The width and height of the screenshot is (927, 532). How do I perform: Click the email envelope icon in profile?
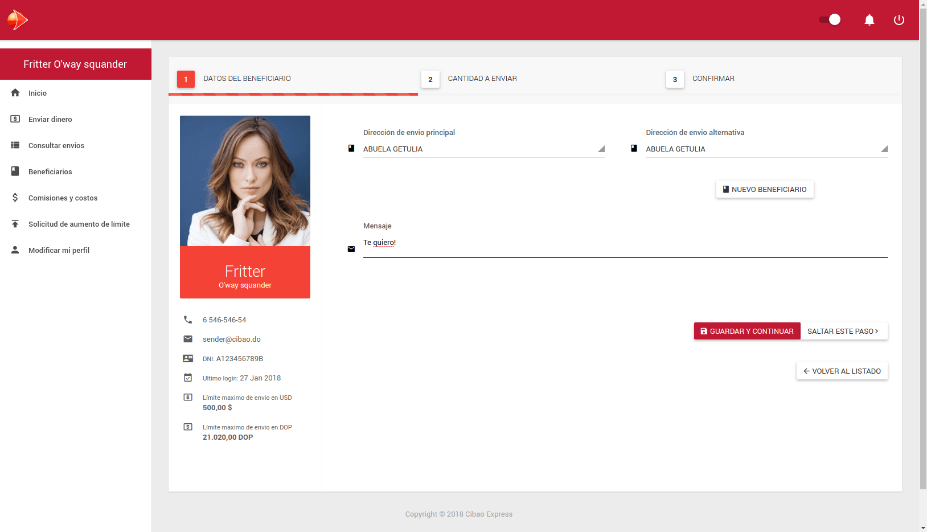pyautogui.click(x=188, y=339)
